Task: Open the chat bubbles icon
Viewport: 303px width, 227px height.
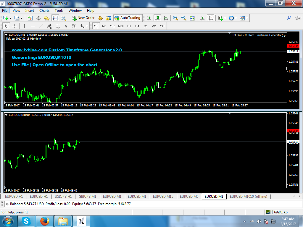Action: (x=298, y=18)
